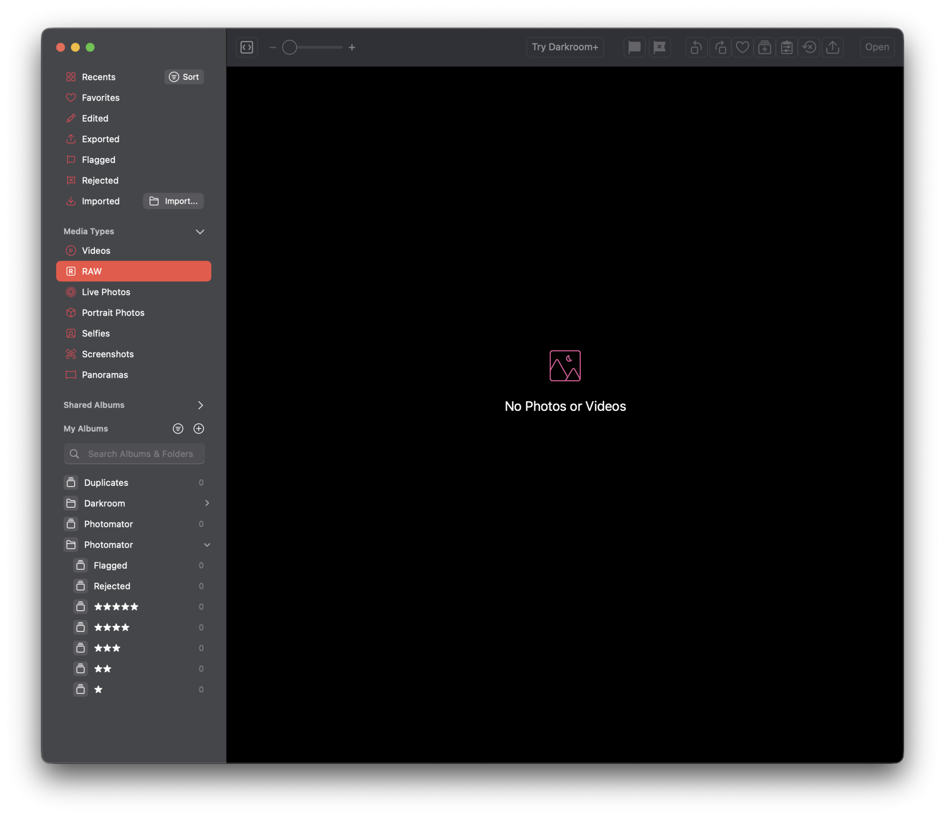This screenshot has height=818, width=945.
Task: Rotate the photo clockwise
Action: (721, 47)
